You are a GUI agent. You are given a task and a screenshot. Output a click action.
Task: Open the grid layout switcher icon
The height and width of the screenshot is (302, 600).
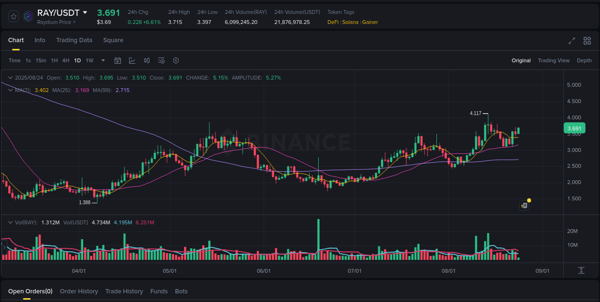click(x=587, y=41)
